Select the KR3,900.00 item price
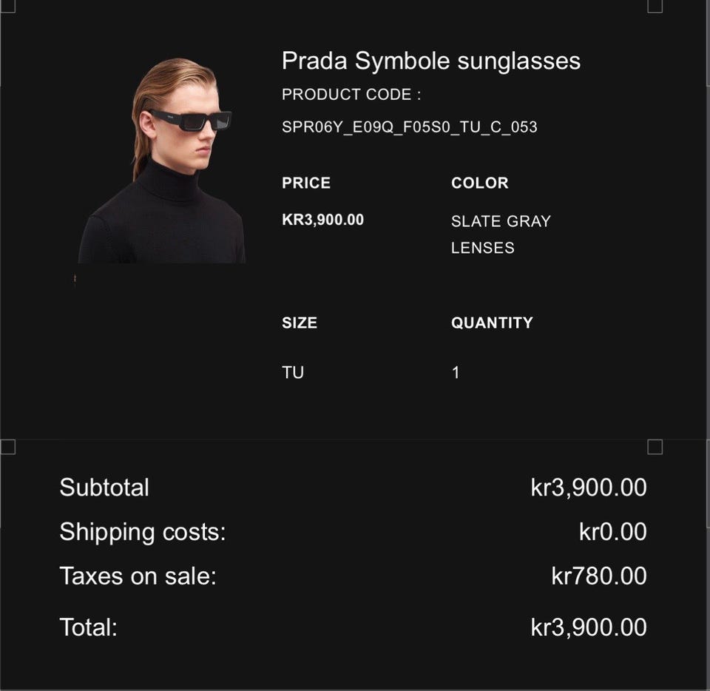This screenshot has width=710, height=691. [322, 220]
